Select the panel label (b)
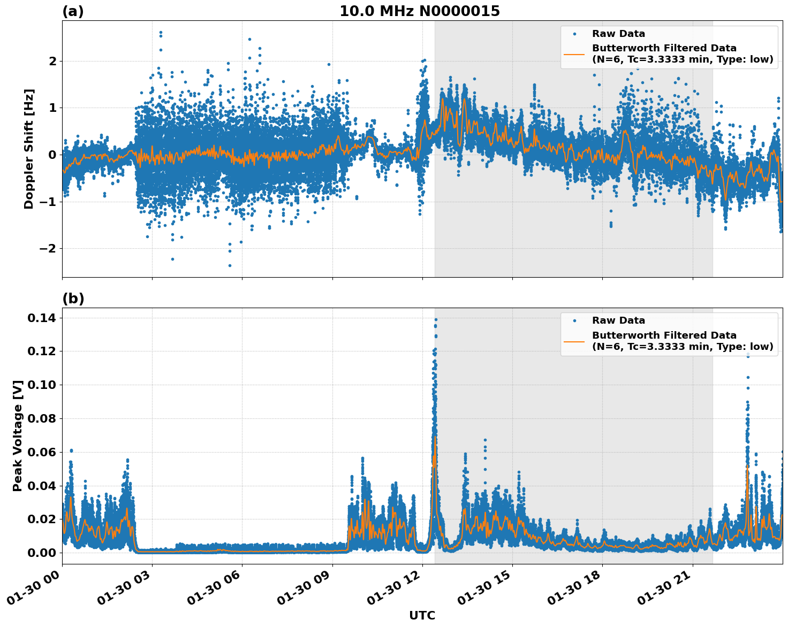The image size is (788, 627). [x=73, y=297]
